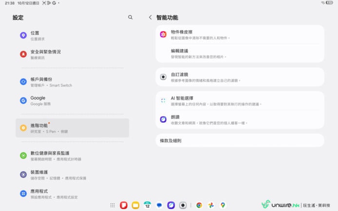This screenshot has height=211, width=338.
Task: Select 安全與緊急情況 in the sidebar
Action: point(72,54)
